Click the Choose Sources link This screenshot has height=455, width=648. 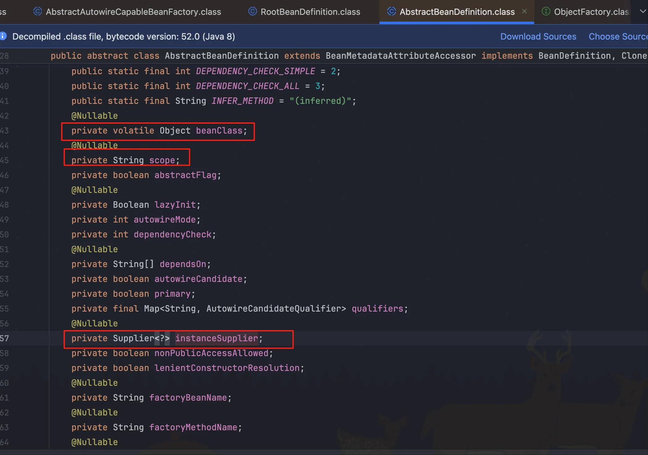click(x=618, y=36)
